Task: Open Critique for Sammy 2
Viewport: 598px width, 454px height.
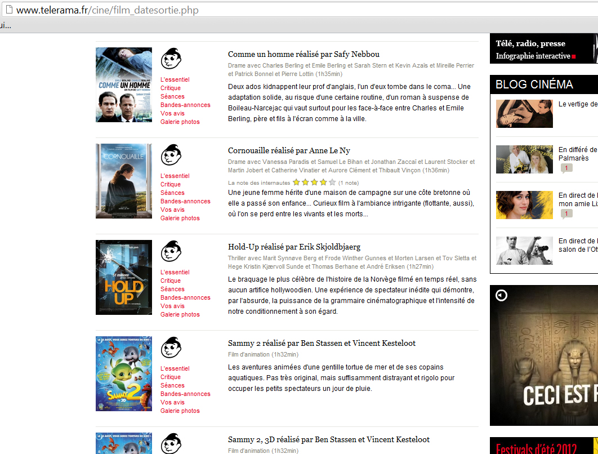Action: click(171, 377)
